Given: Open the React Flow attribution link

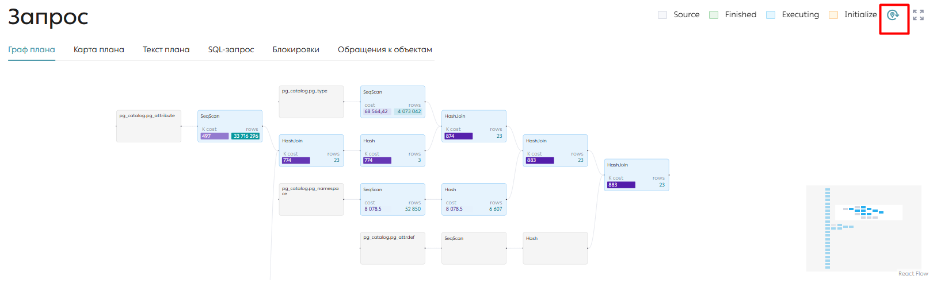Looking at the screenshot, I should coord(913,274).
